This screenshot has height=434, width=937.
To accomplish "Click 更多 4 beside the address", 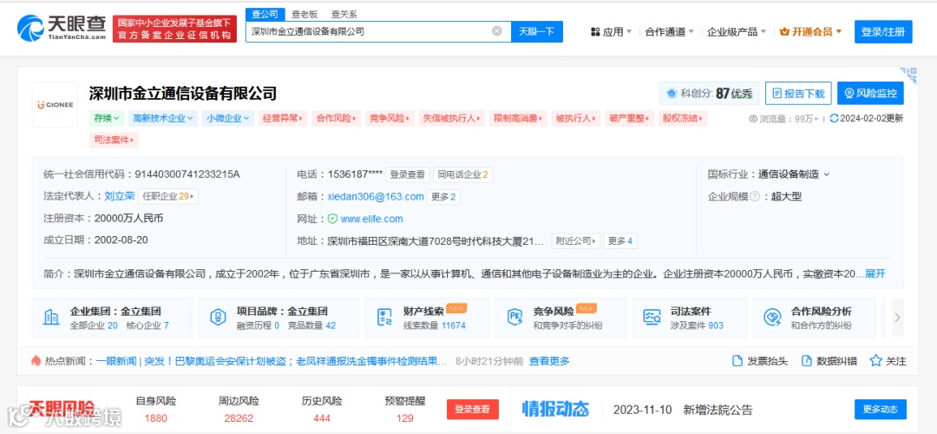I will coord(620,241).
